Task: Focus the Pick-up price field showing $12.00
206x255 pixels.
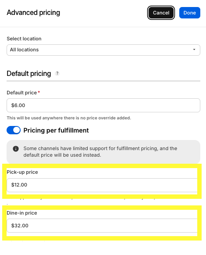Action: (102, 185)
